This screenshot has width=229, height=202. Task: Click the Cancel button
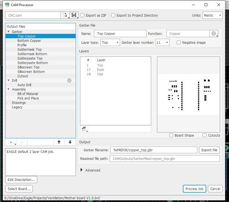pyautogui.click(x=215, y=189)
